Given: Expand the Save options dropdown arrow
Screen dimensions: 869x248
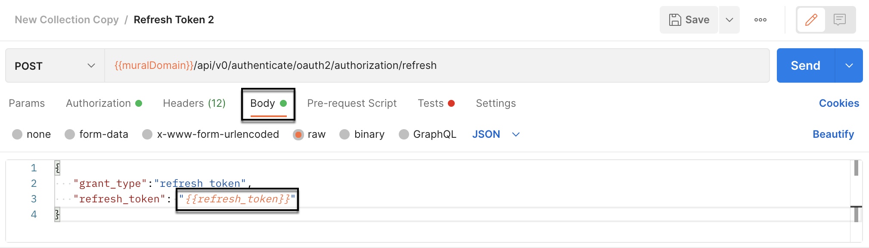Looking at the screenshot, I should pos(729,20).
